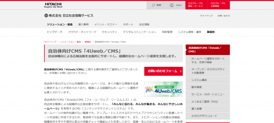Open sidebar 動作環境
Viewport: 274px width, 123px height.
(x=208, y=87)
